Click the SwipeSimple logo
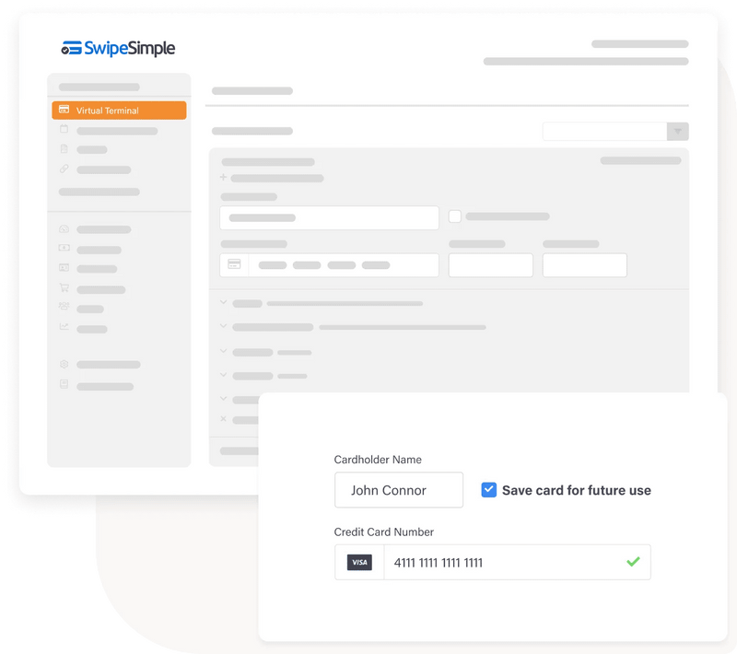737x654 pixels. pyautogui.click(x=118, y=49)
